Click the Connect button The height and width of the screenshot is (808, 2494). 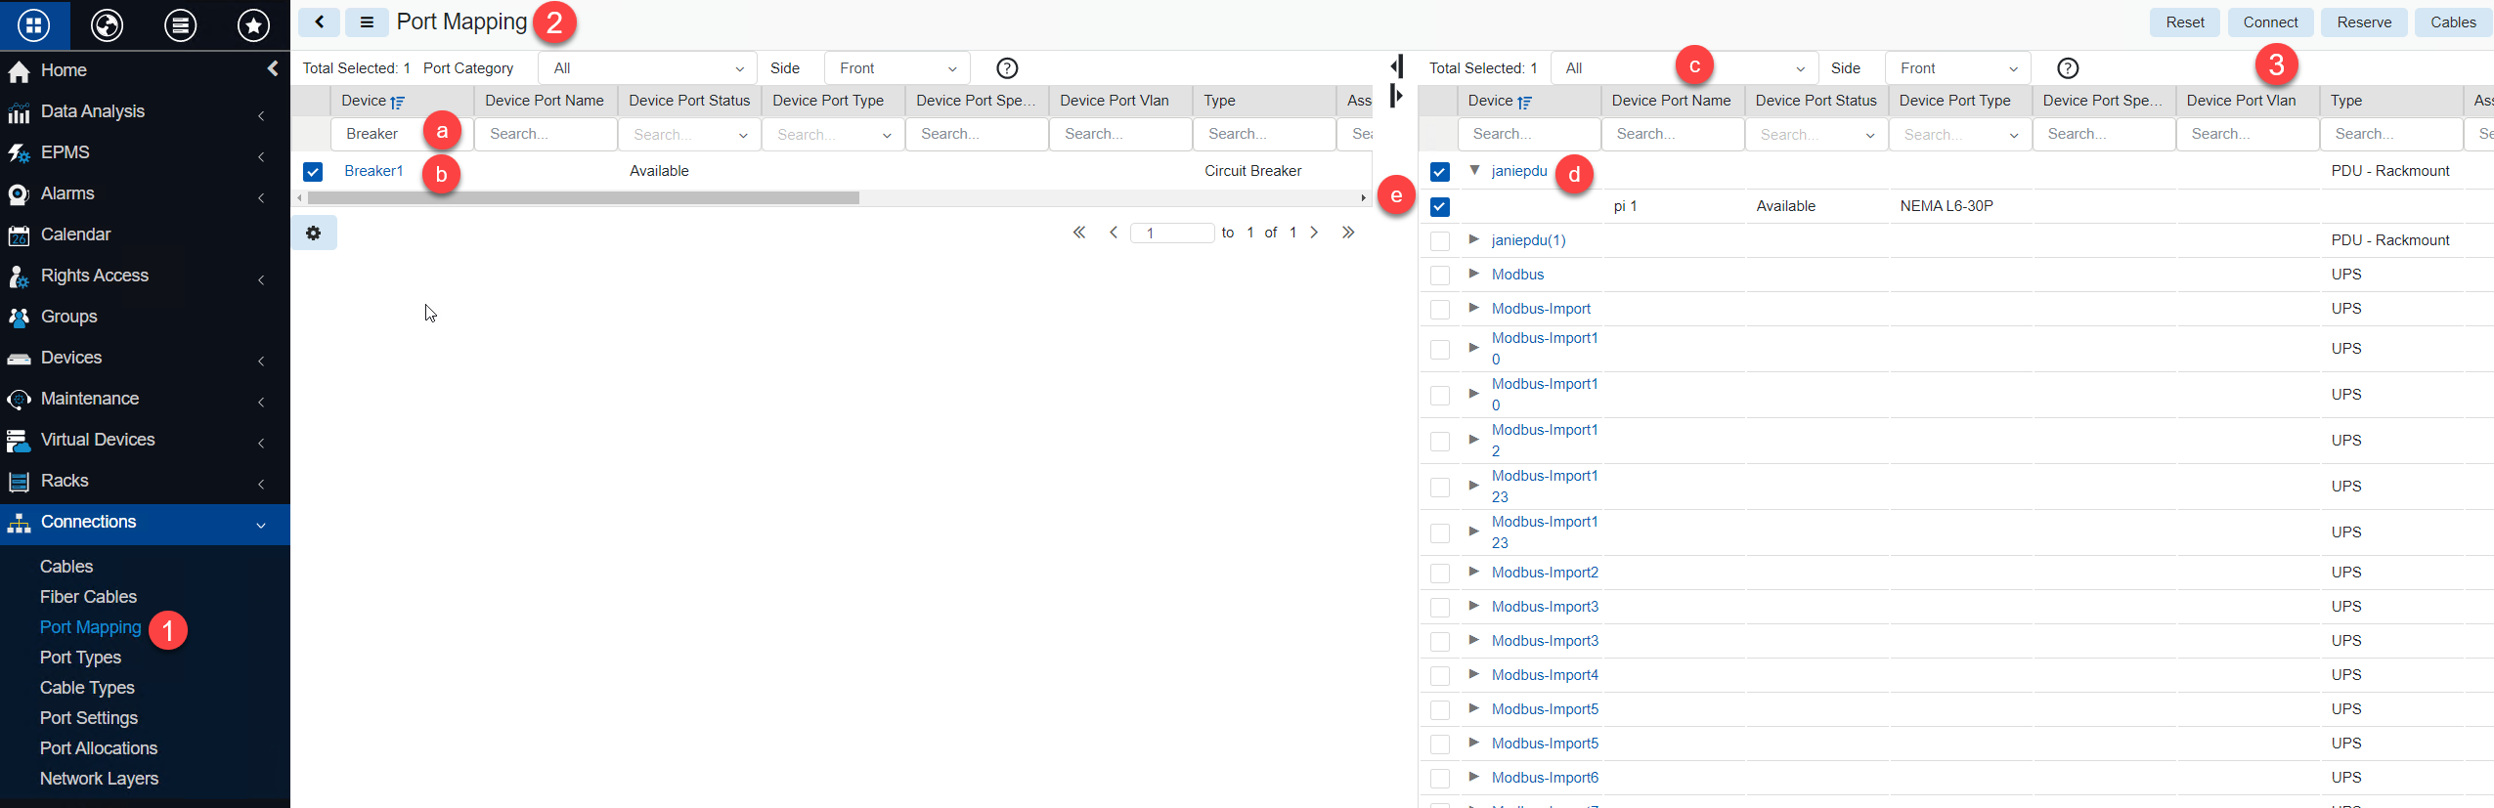(x=2269, y=22)
